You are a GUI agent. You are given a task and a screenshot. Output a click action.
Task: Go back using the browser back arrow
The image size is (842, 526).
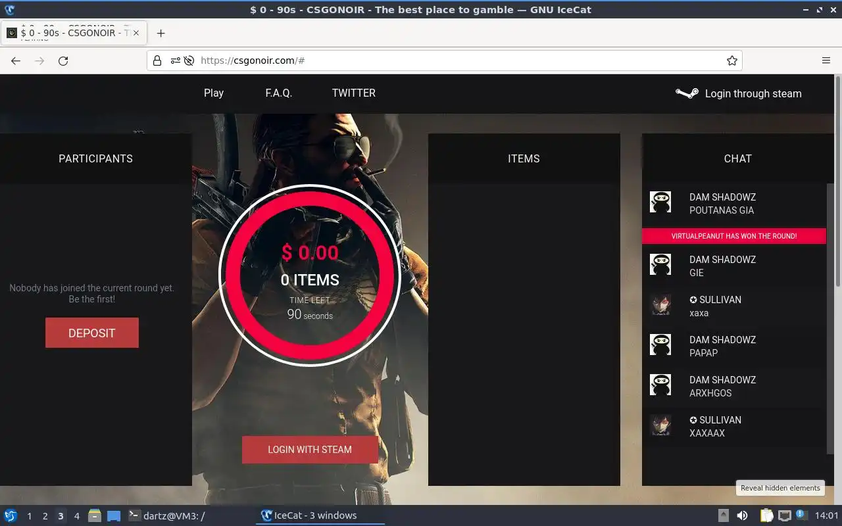[16, 60]
